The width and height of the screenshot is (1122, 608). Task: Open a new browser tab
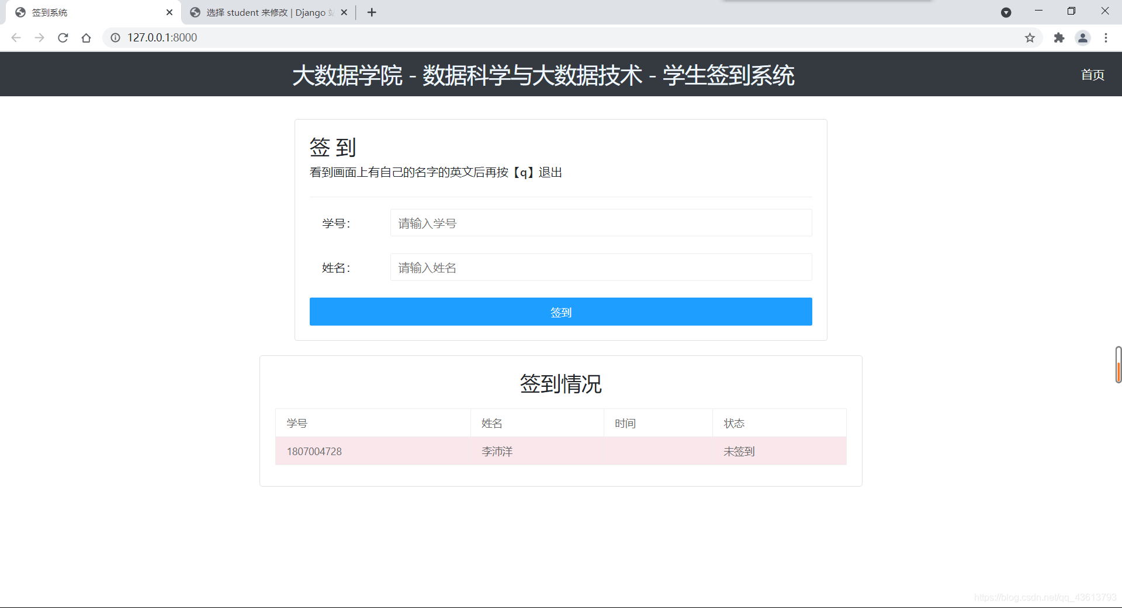click(x=372, y=12)
